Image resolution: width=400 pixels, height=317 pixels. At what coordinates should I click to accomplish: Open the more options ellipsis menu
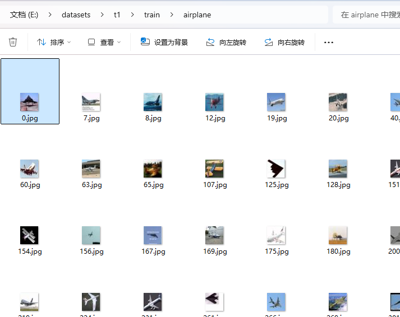[329, 42]
